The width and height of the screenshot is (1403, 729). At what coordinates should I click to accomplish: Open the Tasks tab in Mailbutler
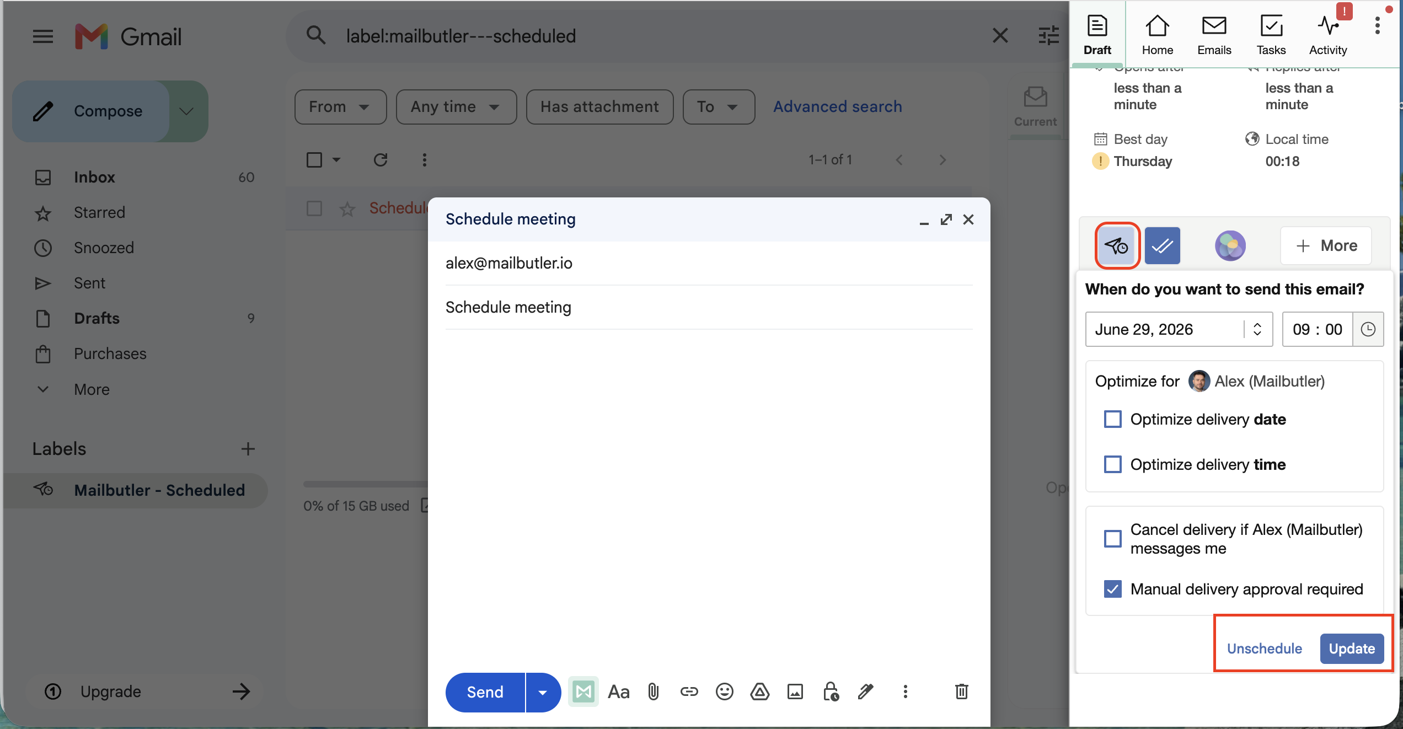coord(1271,35)
